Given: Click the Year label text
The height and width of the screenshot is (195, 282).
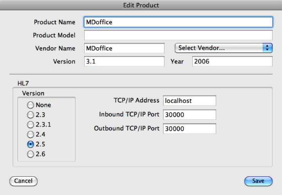Looking at the screenshot, I should click(x=177, y=62).
